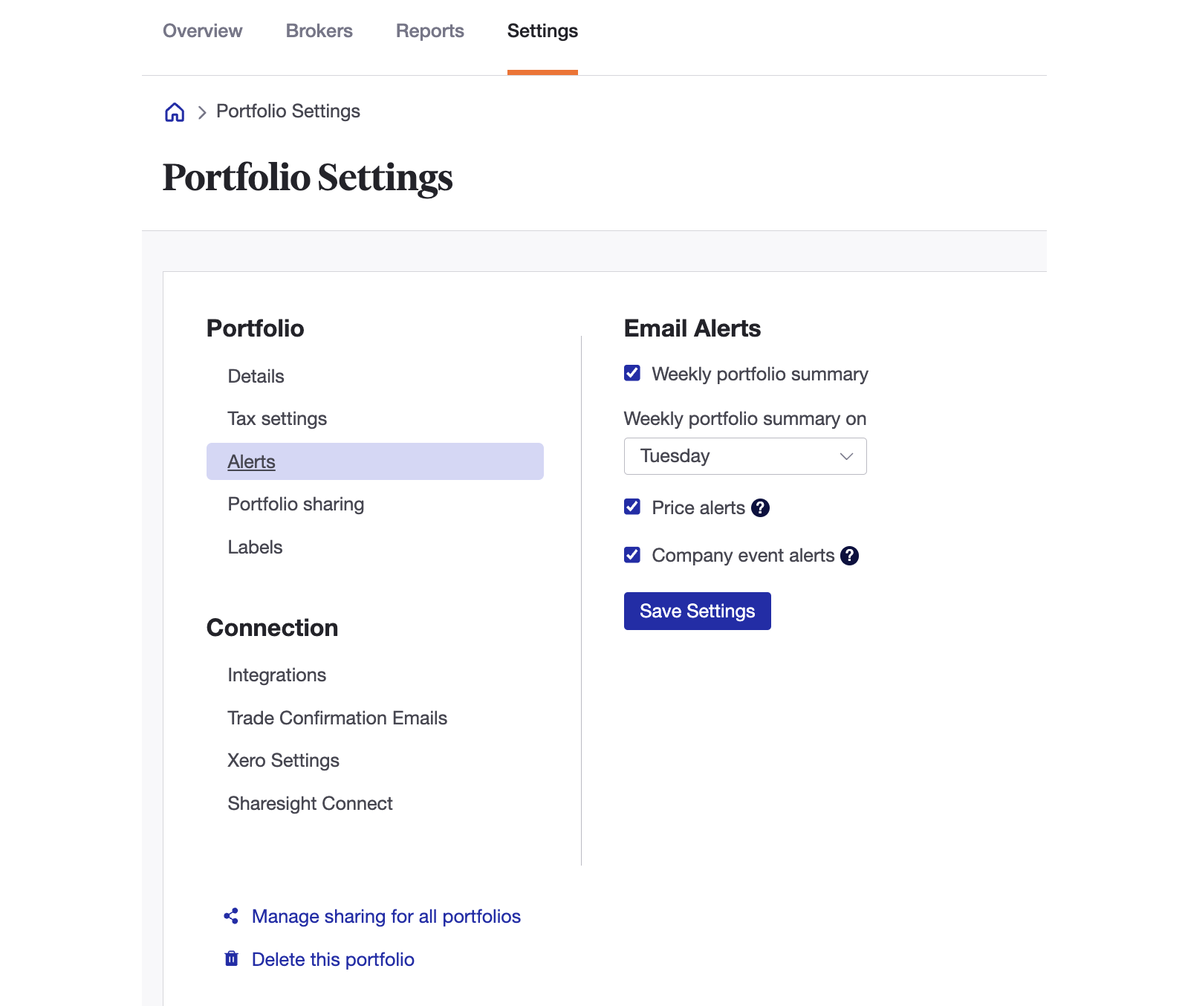
Task: Toggle off Company event alerts
Action: pos(632,555)
